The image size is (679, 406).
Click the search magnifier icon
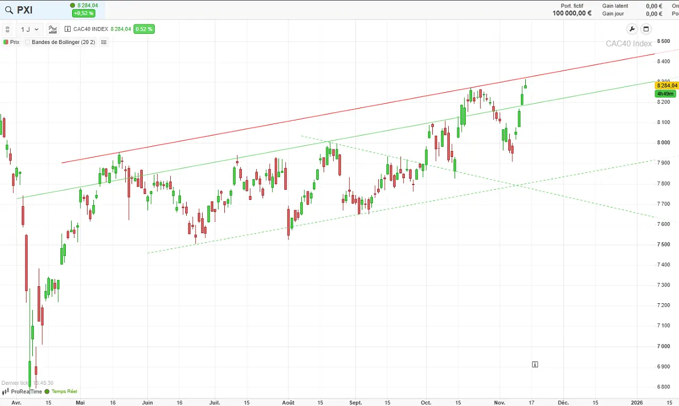coord(9,10)
